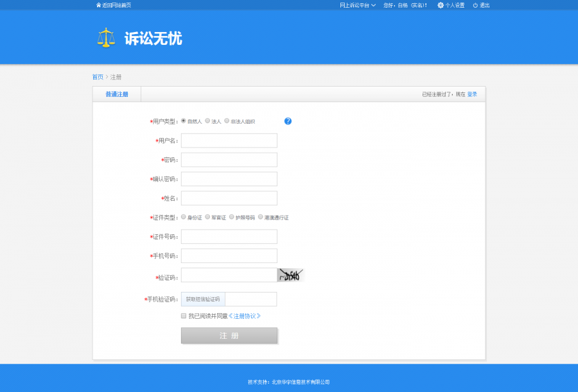Open personal settings gear icon

tap(441, 5)
